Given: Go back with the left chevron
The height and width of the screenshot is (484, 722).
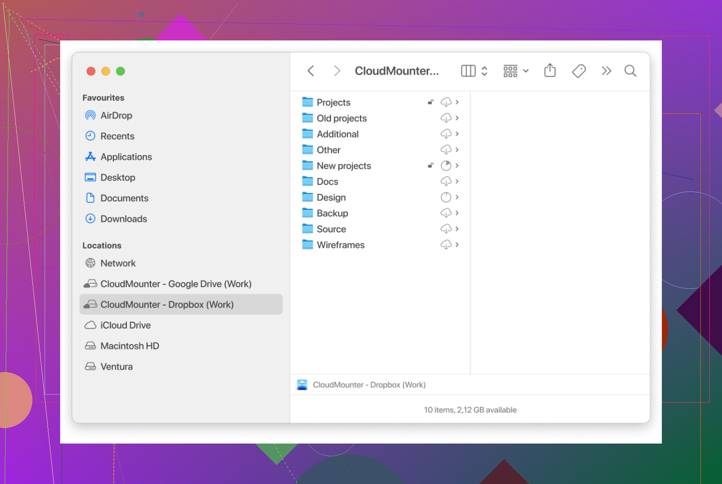Looking at the screenshot, I should click(311, 71).
